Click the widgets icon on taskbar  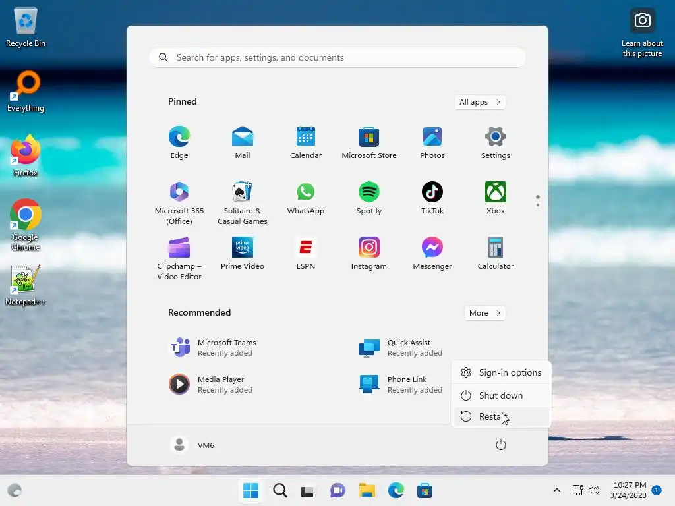pos(15,490)
